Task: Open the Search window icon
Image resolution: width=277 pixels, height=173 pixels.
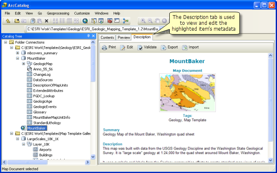Action: [x=101, y=21]
